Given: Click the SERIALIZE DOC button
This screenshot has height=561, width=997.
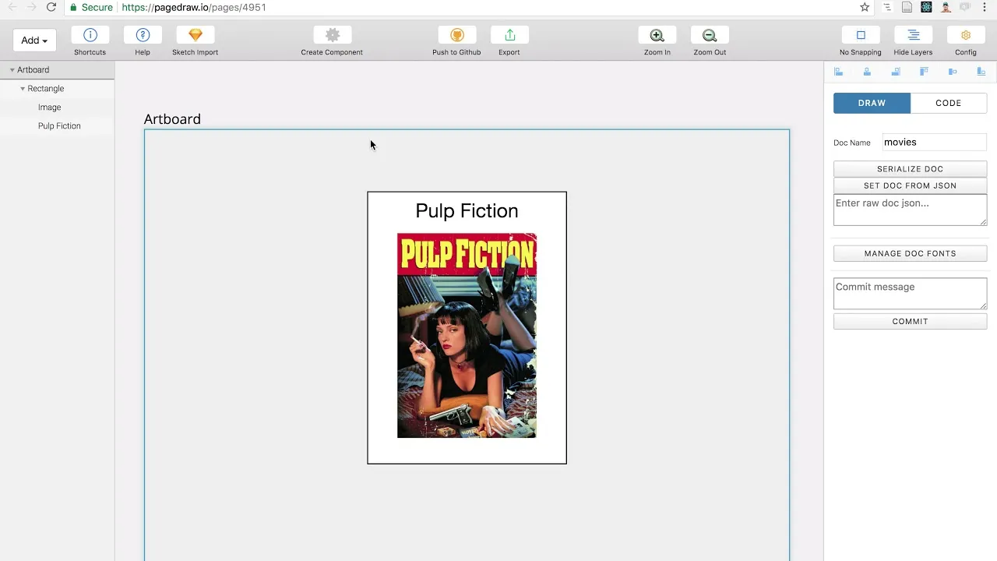Looking at the screenshot, I should click(x=910, y=169).
